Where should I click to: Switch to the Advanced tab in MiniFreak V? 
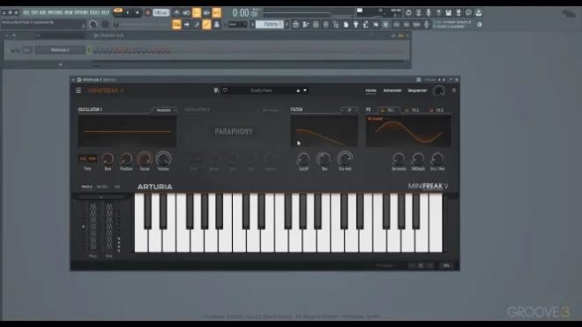[x=392, y=91]
